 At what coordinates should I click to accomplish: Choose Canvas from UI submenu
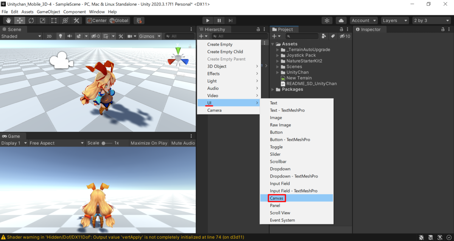click(297, 198)
